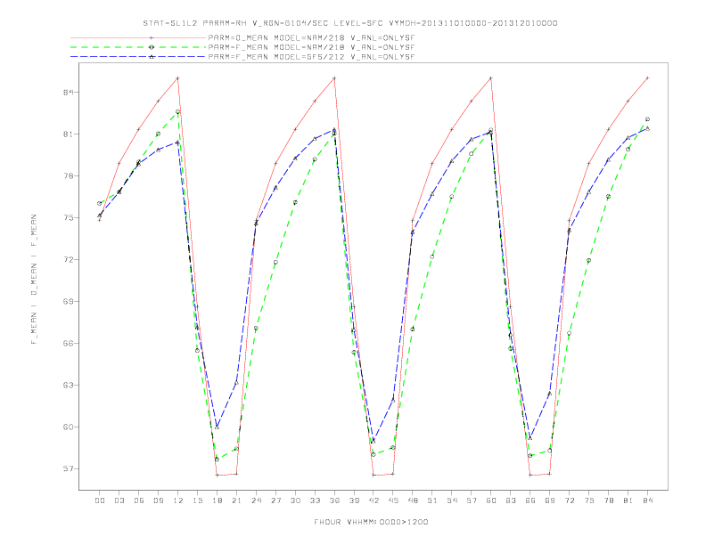Screen dimensions: 706x545
Task: Click x-axis forecast hour label 78
Action: coord(609,500)
